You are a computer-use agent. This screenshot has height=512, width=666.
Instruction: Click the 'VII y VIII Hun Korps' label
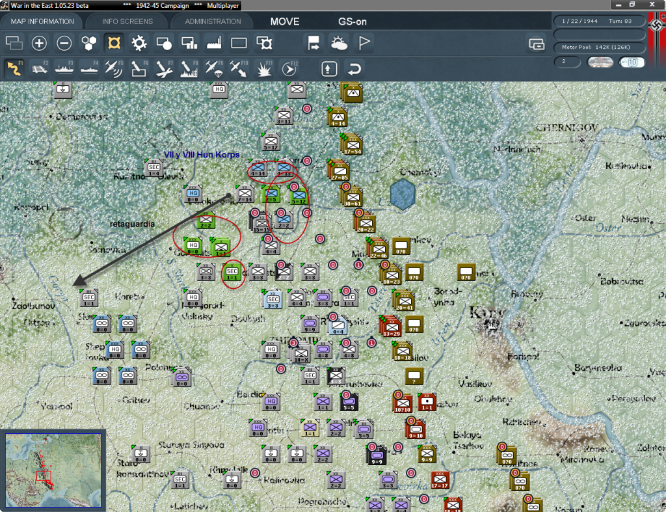pos(202,155)
